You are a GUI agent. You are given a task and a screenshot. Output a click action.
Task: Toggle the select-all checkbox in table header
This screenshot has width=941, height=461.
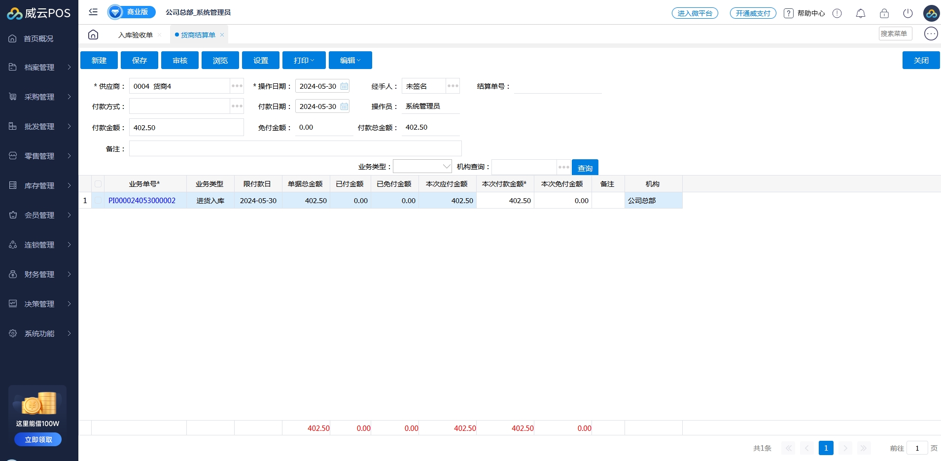(98, 184)
